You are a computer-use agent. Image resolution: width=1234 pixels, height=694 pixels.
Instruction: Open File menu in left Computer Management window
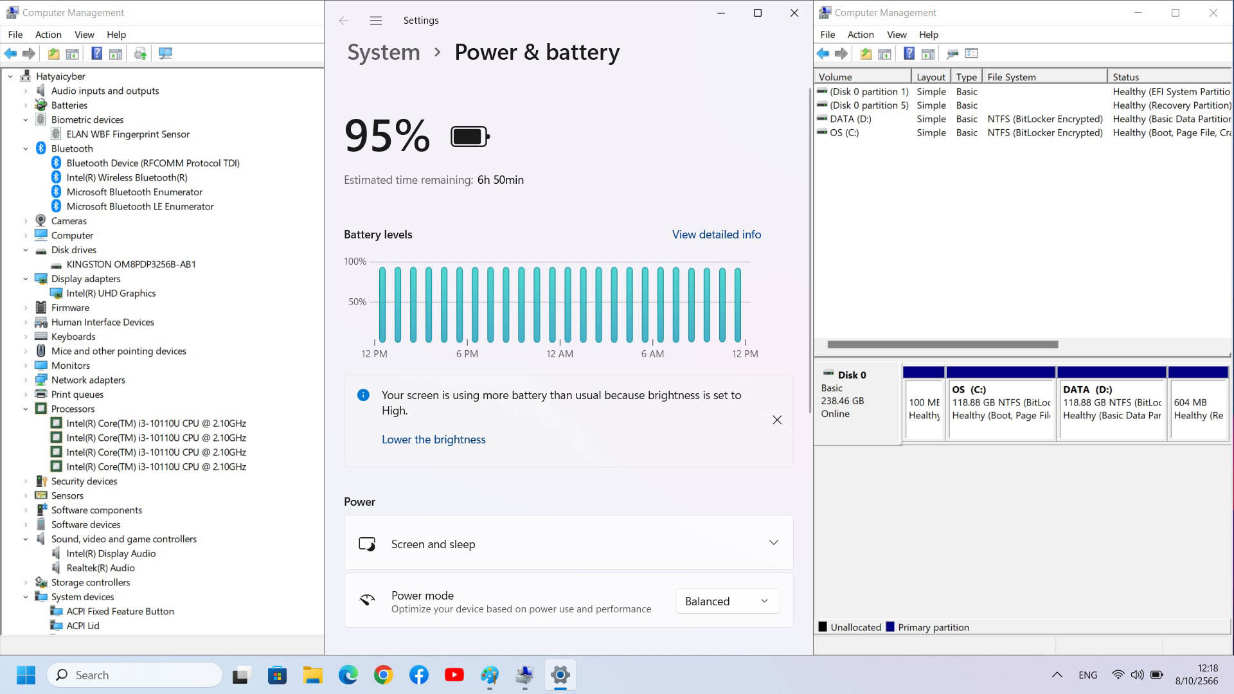coord(15,35)
